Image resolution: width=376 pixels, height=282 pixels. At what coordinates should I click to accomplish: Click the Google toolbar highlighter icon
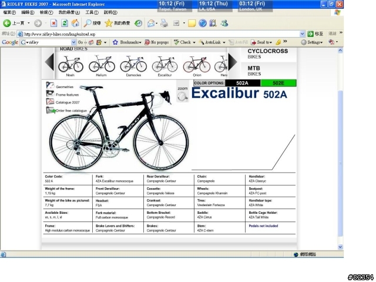click(x=278, y=42)
